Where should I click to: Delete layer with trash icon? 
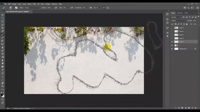point(196,108)
